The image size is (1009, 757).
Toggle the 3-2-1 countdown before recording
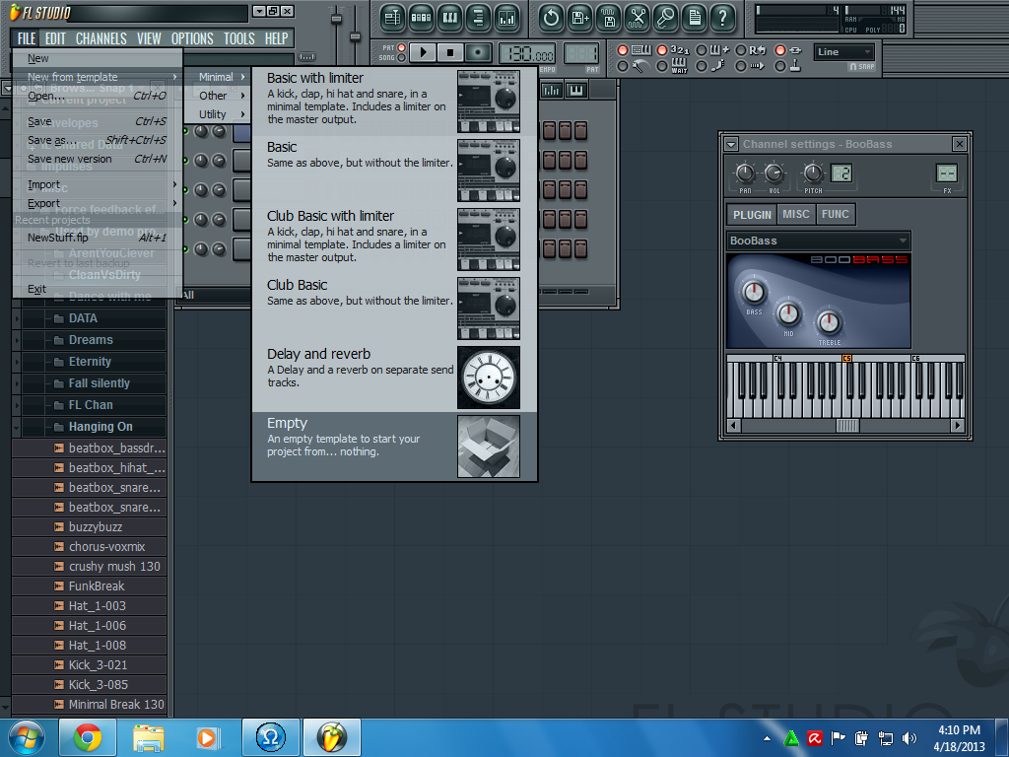661,50
